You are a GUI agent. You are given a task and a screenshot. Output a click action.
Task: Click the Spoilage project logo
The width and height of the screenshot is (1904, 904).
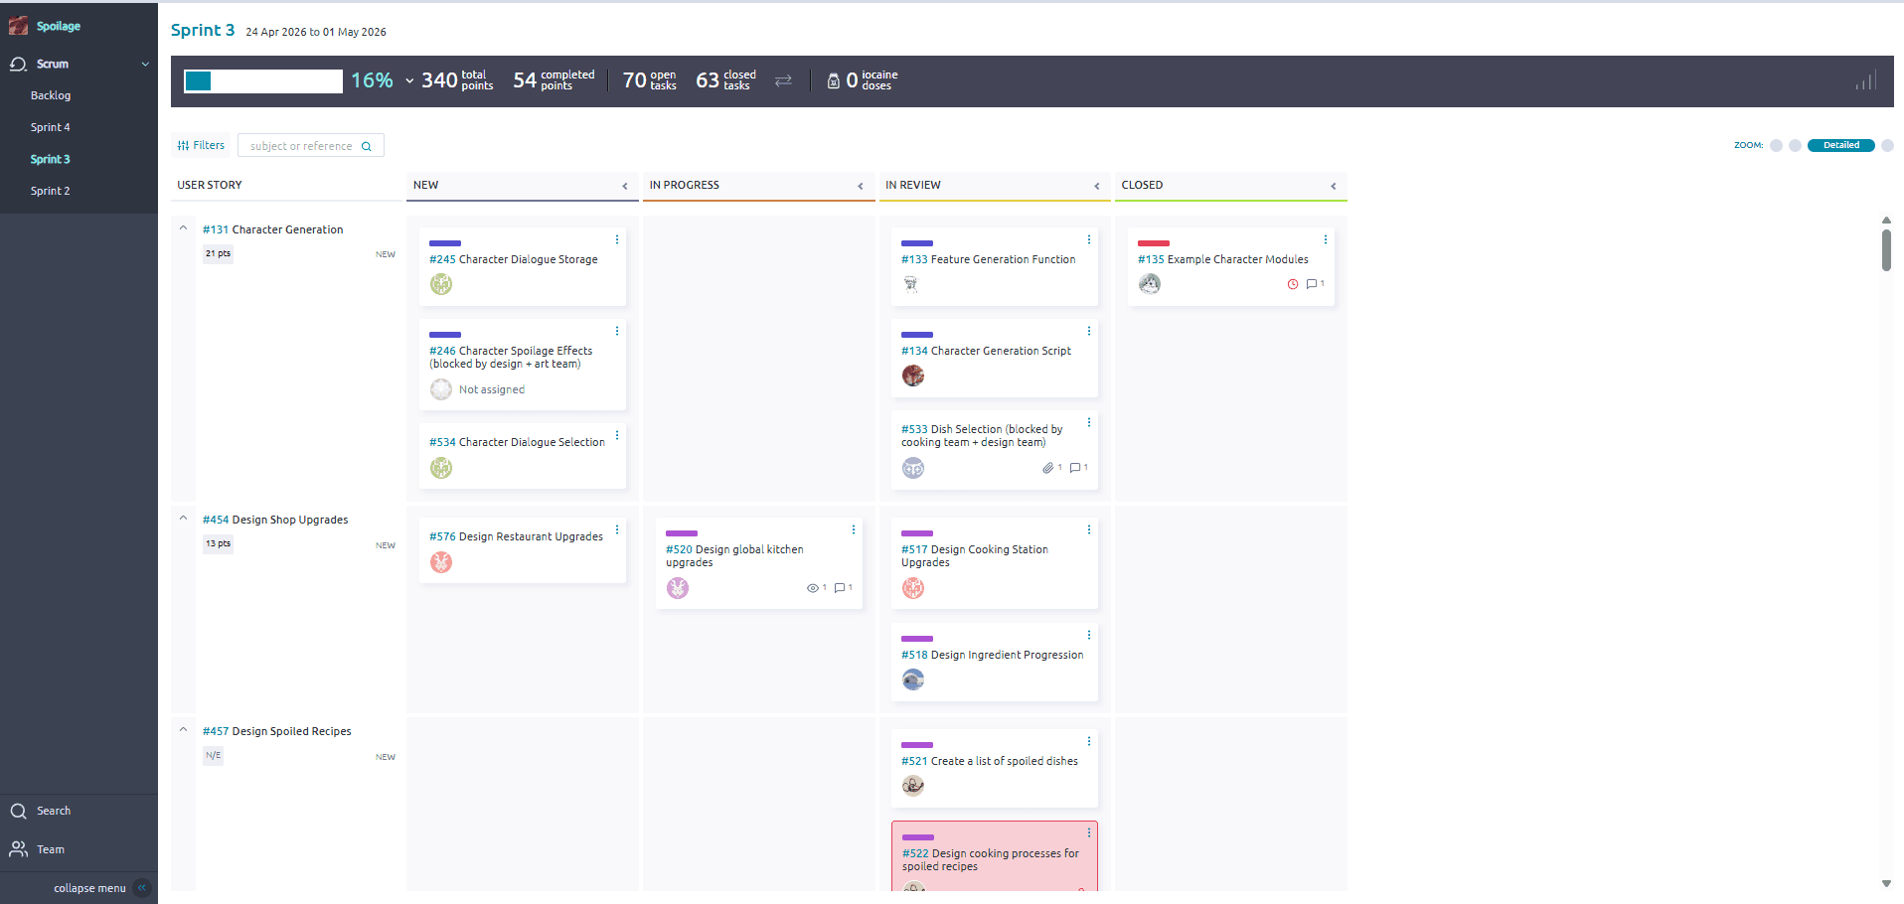pyautogui.click(x=18, y=26)
